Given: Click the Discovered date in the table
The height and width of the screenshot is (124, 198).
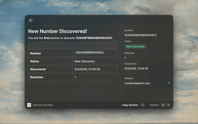Looking at the screenshot, I should (87, 69).
